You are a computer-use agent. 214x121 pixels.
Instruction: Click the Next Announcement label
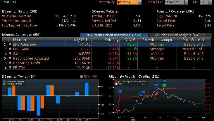[x=16, y=16]
